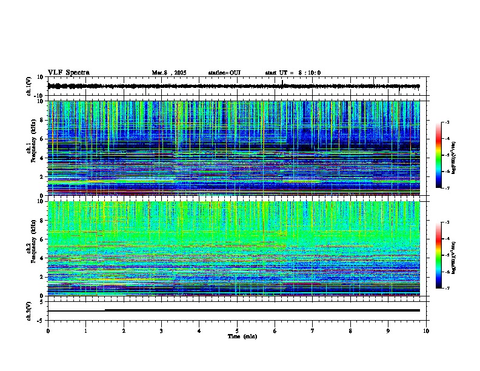
Task: Click the ch.1 voltage waveform trace
Action: pyautogui.click(x=234, y=86)
